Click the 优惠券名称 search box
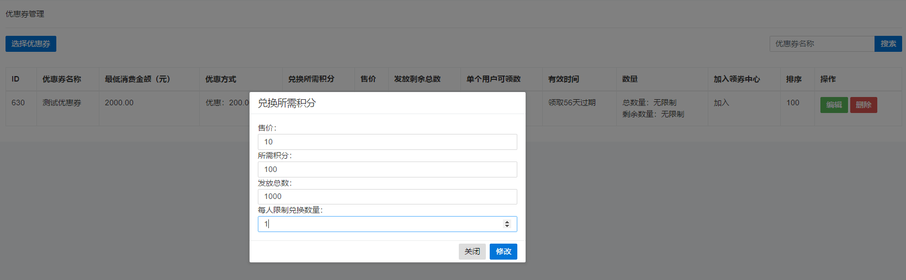Screen dimensions: 906x280 [x=822, y=44]
